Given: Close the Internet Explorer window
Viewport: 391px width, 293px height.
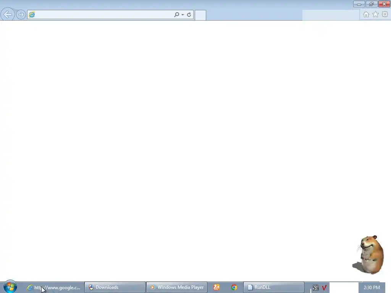Looking at the screenshot, I should 384,4.
